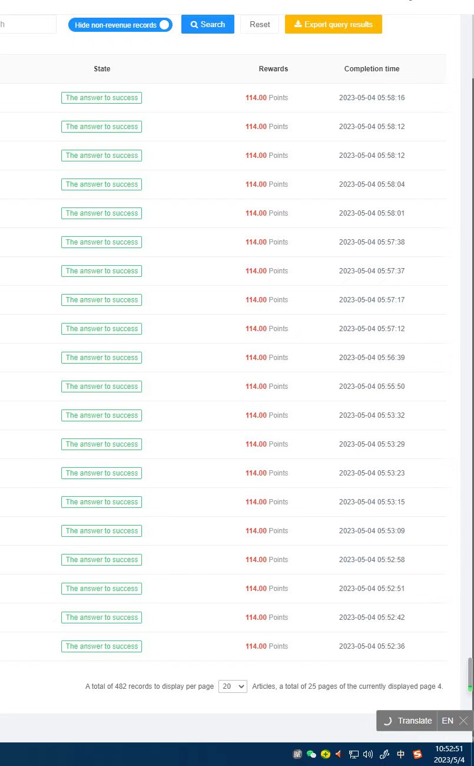The width and height of the screenshot is (474, 766).
Task: Click the Completion time column header
Action: 372,69
